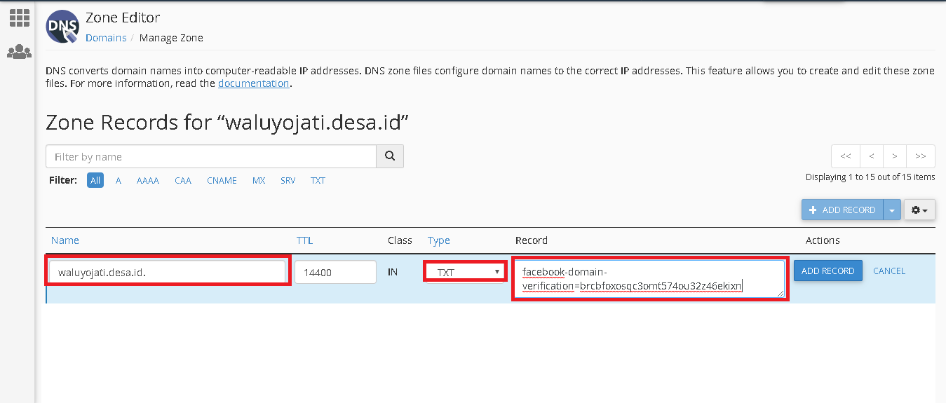Go to next page of records

(x=895, y=156)
